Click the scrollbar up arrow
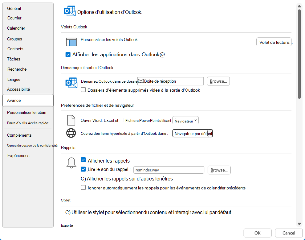The width and height of the screenshot is (305, 240). (x=299, y=6)
